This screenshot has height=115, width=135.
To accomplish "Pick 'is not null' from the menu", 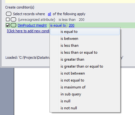I will tap(85, 108).
